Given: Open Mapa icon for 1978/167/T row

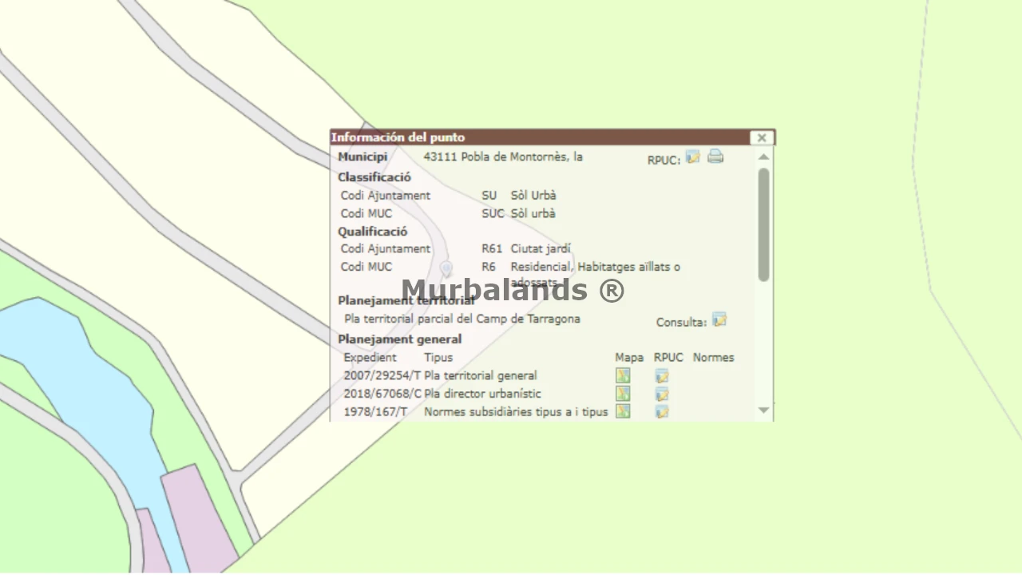Looking at the screenshot, I should [x=623, y=411].
